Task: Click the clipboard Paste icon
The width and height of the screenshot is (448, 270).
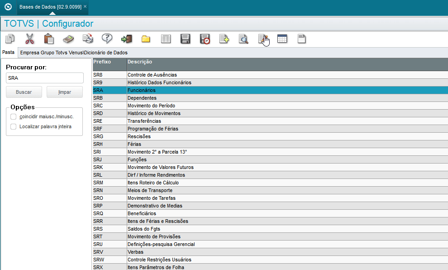Action: (49, 39)
